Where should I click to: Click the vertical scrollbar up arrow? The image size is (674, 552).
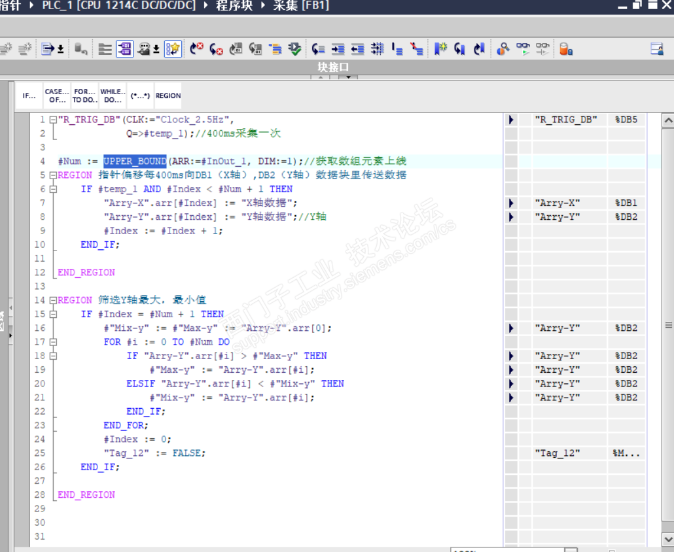pyautogui.click(x=668, y=120)
